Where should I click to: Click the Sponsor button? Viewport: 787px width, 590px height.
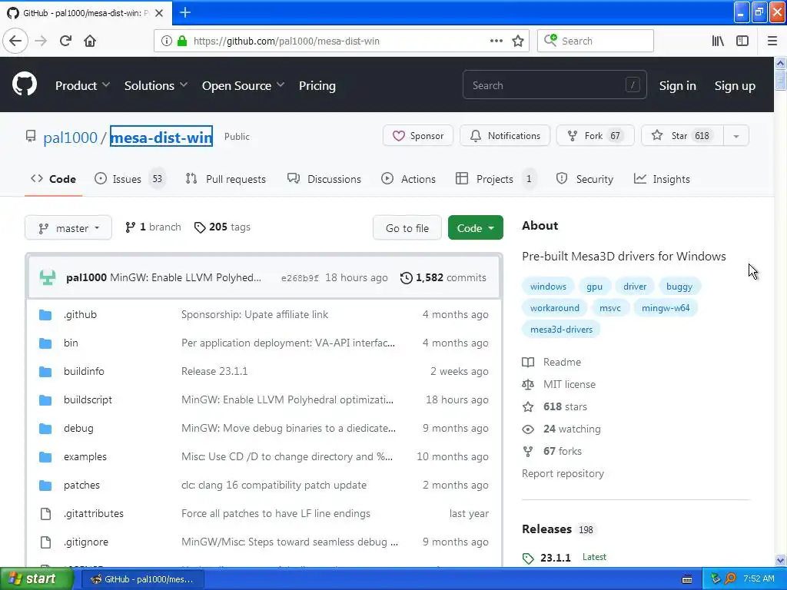point(418,136)
